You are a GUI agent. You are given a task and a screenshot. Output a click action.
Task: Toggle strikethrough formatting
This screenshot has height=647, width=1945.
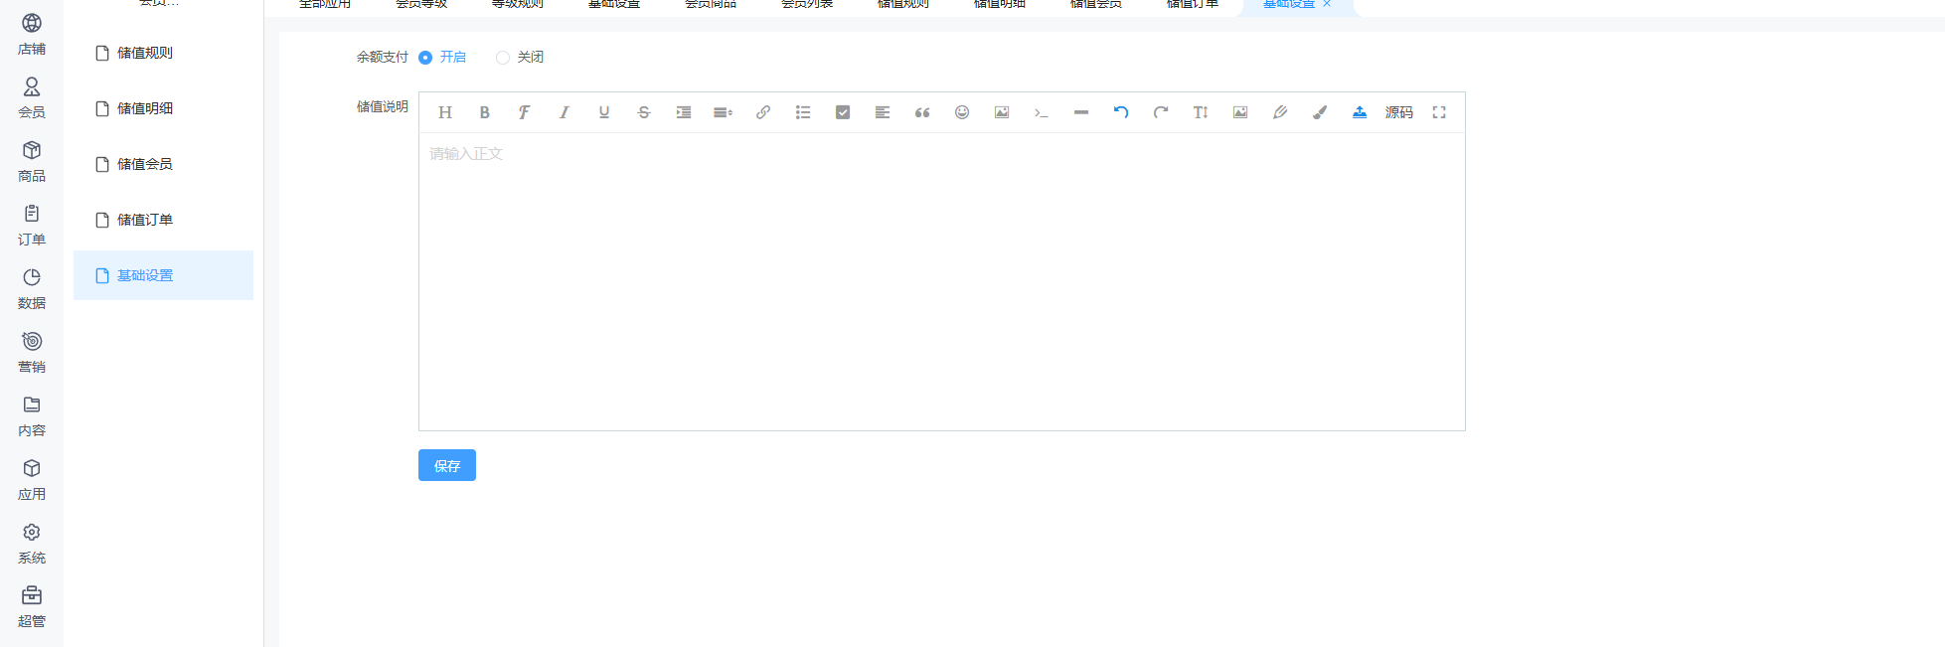(x=644, y=112)
